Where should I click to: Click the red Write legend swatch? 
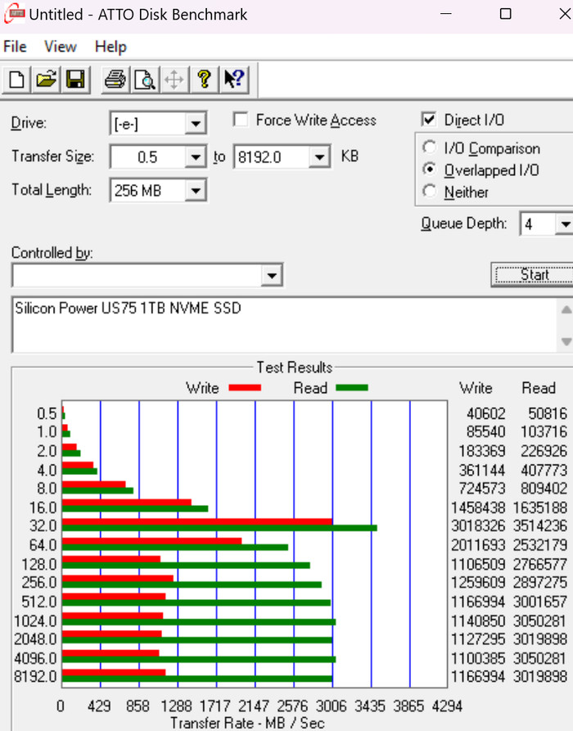tap(245, 387)
